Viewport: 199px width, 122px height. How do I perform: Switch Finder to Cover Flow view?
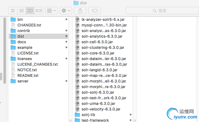39,11
